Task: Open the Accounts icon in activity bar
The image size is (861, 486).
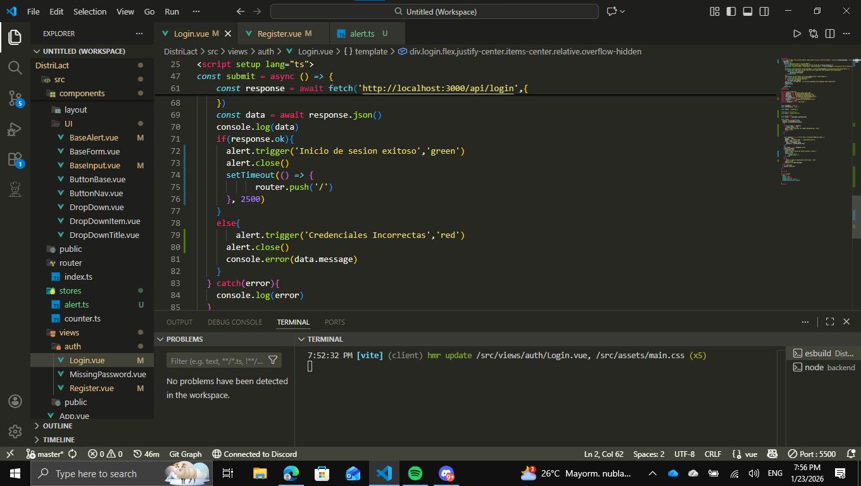Action: (x=15, y=401)
